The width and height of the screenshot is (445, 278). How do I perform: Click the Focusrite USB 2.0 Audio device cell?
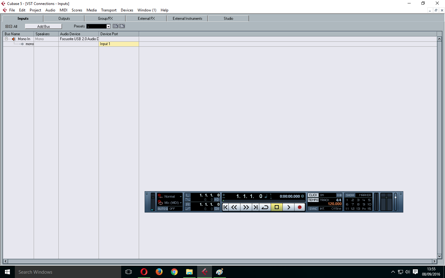click(x=78, y=39)
